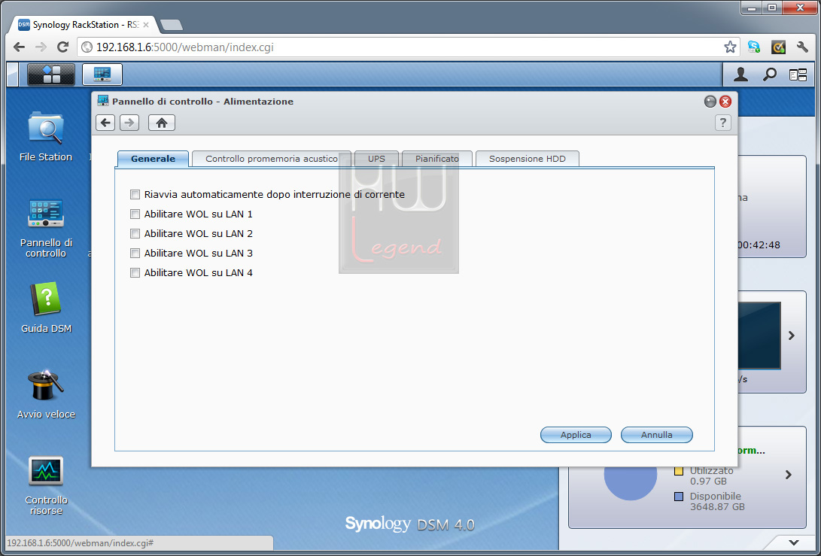Click the Utilizzato yellow legend swatch

click(679, 471)
